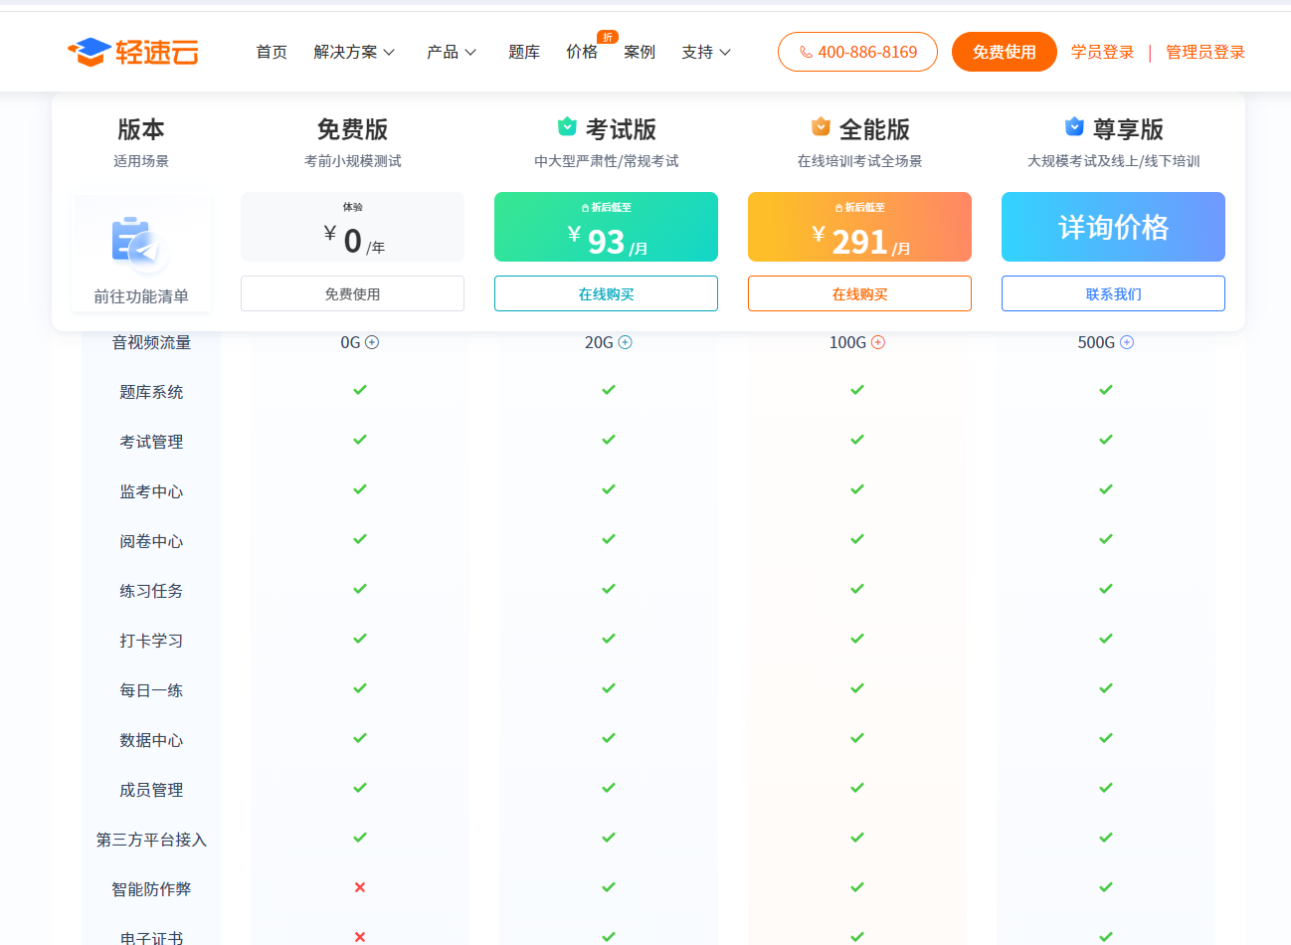Click the 联系我们 button
This screenshot has width=1291, height=945.
(x=1113, y=293)
